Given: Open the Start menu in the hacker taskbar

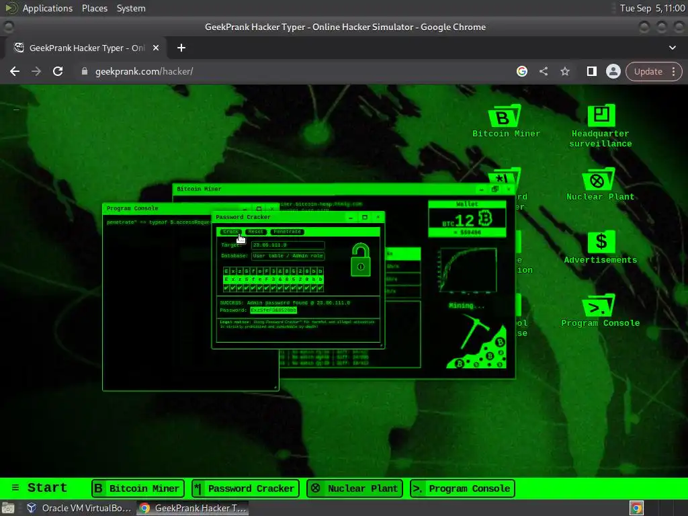Looking at the screenshot, I should tap(40, 488).
